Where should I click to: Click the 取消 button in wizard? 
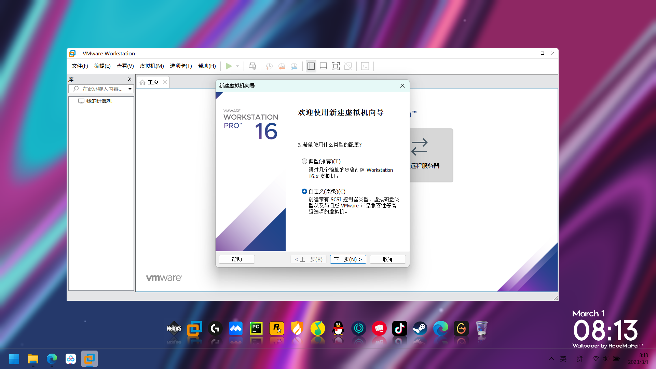pyautogui.click(x=387, y=259)
